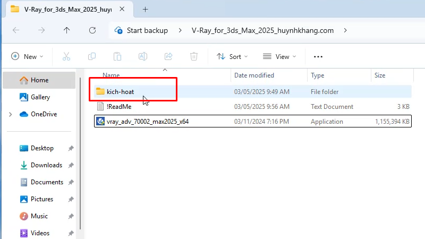Click the Delete trash icon
Screen dimensions: 425x239
pyautogui.click(x=194, y=56)
